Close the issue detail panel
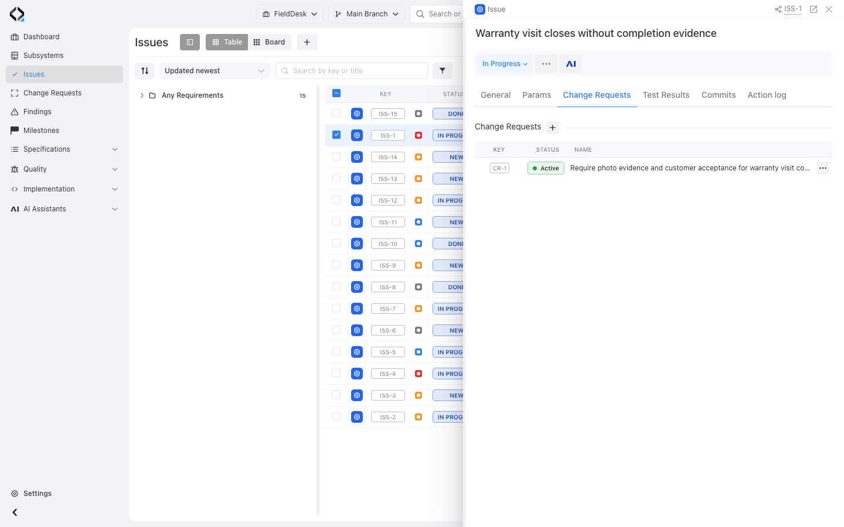The height and width of the screenshot is (527, 844). point(829,9)
